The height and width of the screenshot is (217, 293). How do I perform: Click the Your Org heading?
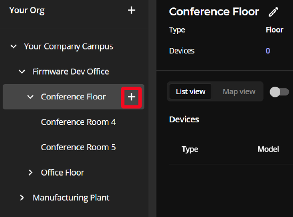coord(27,11)
